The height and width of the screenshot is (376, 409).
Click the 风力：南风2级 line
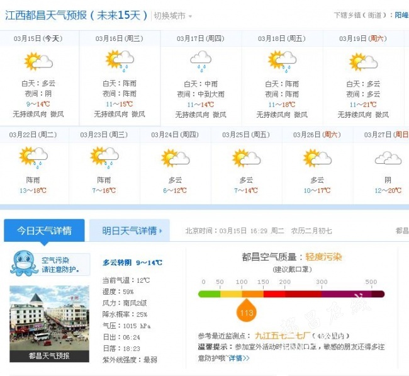point(125,303)
